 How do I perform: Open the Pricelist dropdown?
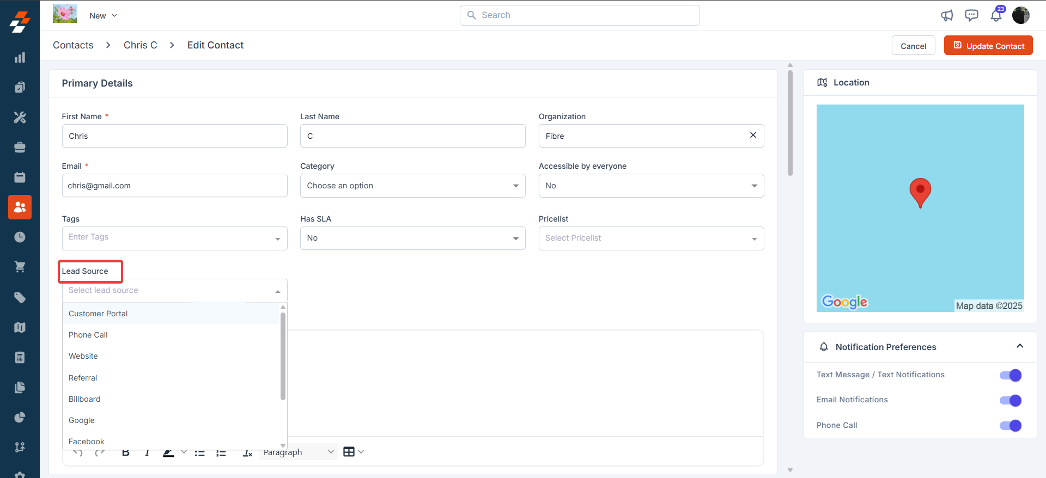[651, 238]
